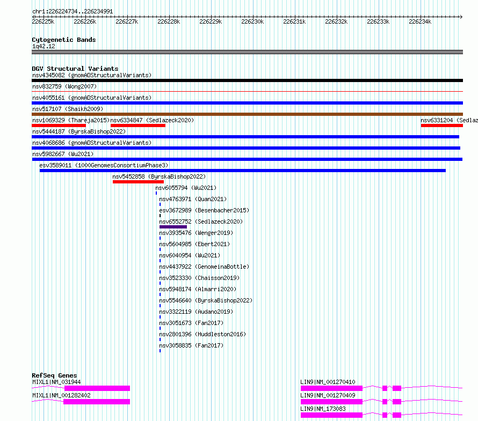Open the nsv6331204 variant label
This screenshot has width=478, height=421.
[449, 120]
